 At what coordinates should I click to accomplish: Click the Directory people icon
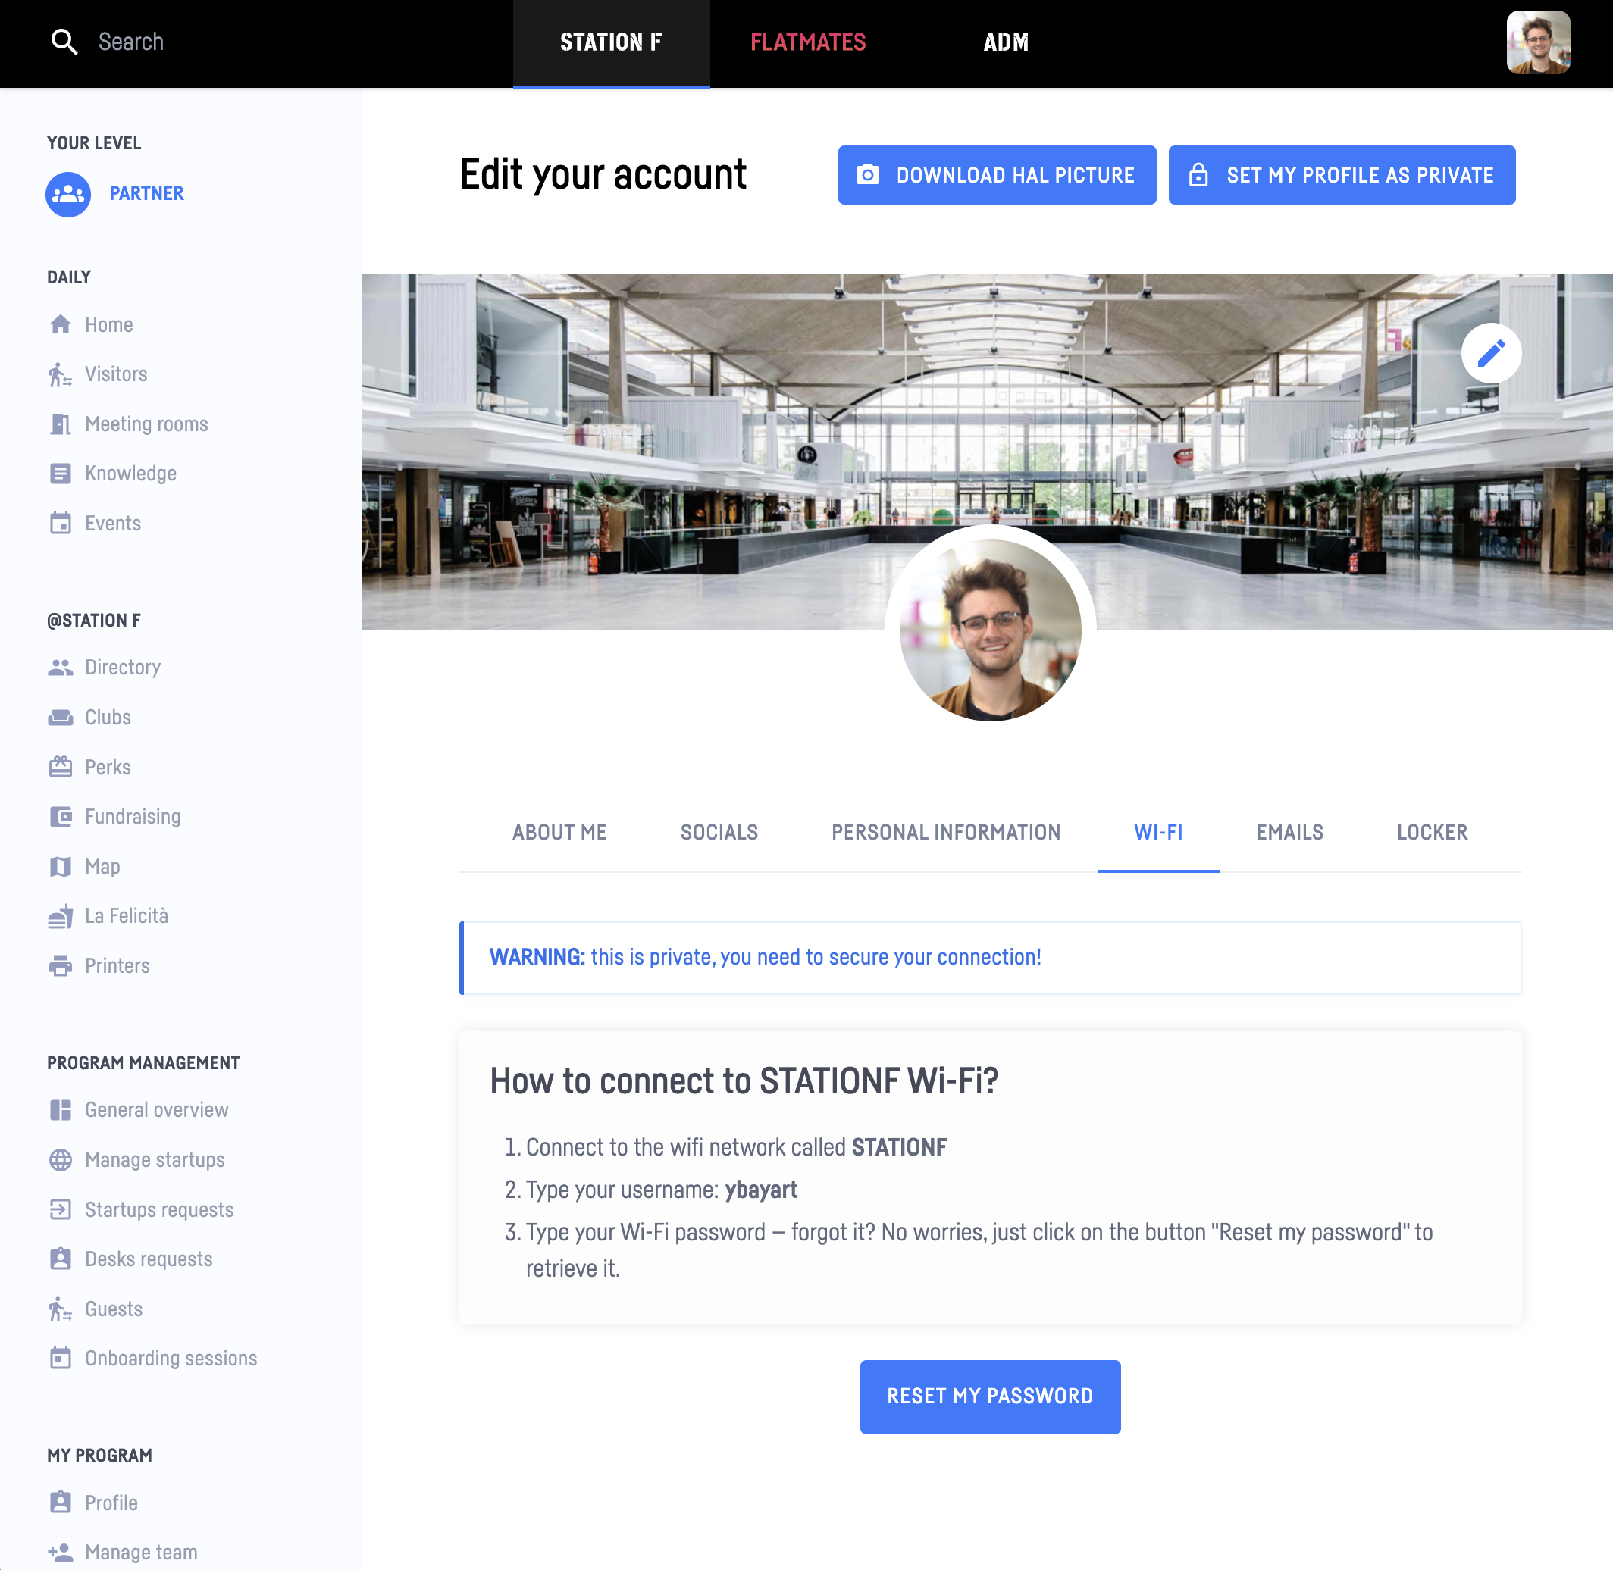tap(60, 668)
